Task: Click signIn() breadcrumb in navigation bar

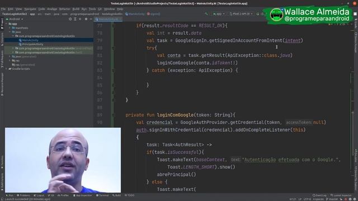Action: pos(153,14)
